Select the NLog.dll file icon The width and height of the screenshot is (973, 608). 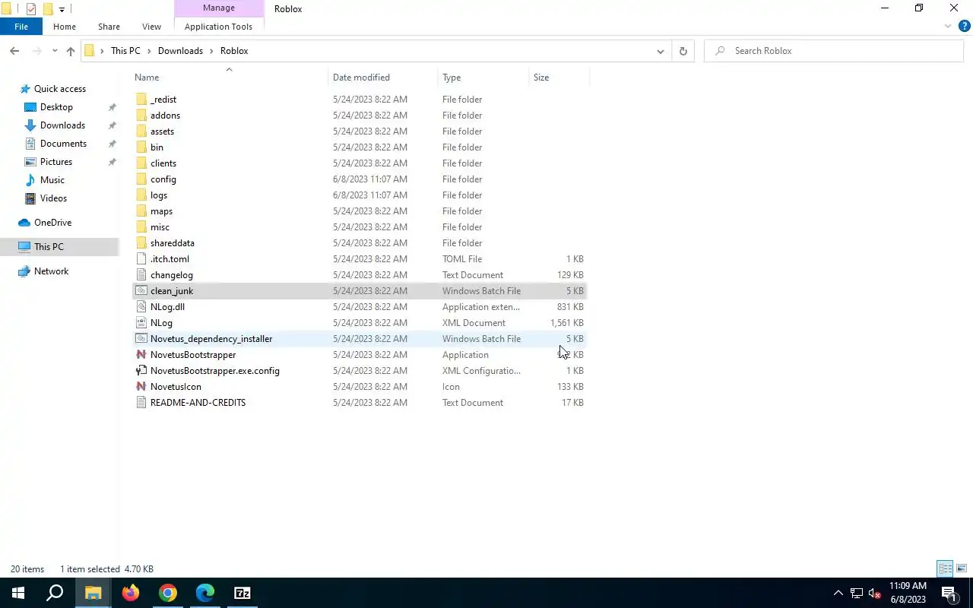(141, 307)
